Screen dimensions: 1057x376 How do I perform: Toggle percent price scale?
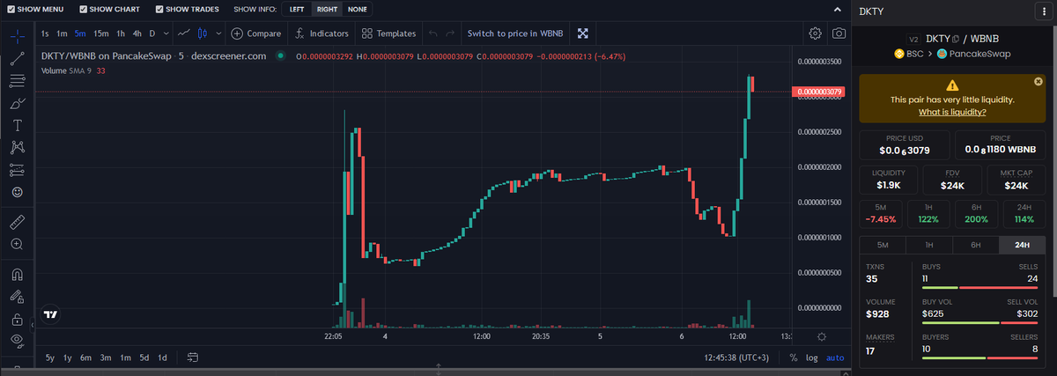(x=794, y=358)
